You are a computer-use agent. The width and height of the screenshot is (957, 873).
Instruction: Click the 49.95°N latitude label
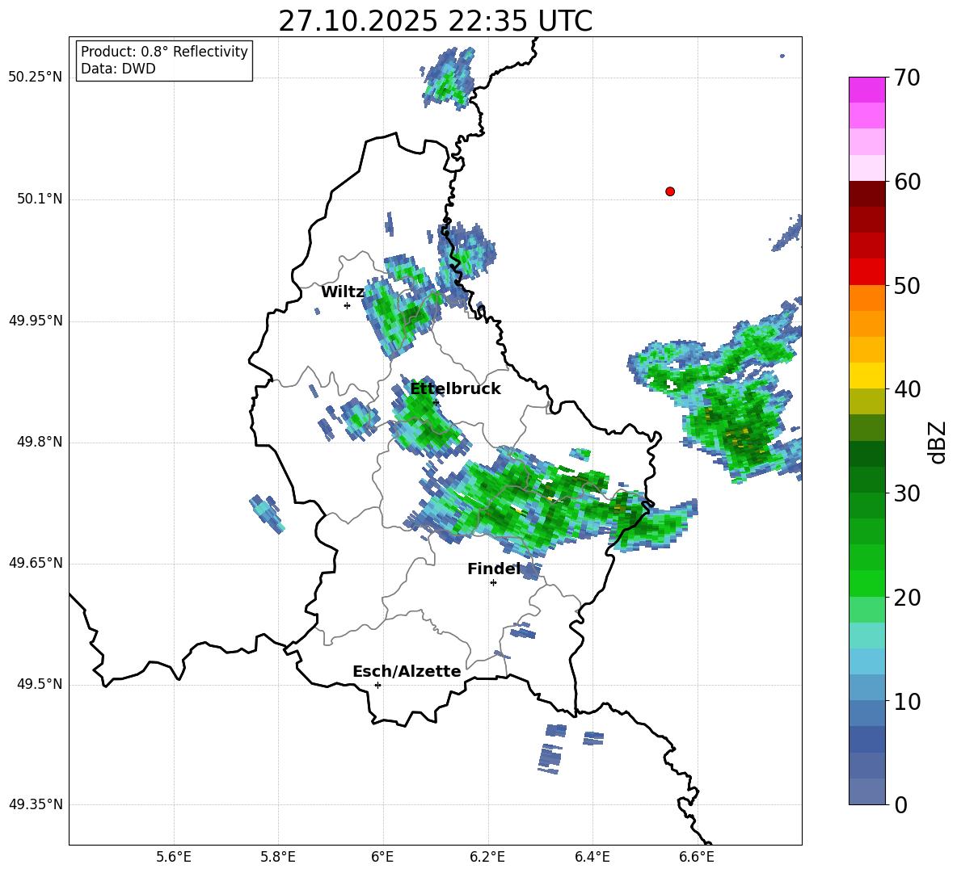click(x=36, y=320)
